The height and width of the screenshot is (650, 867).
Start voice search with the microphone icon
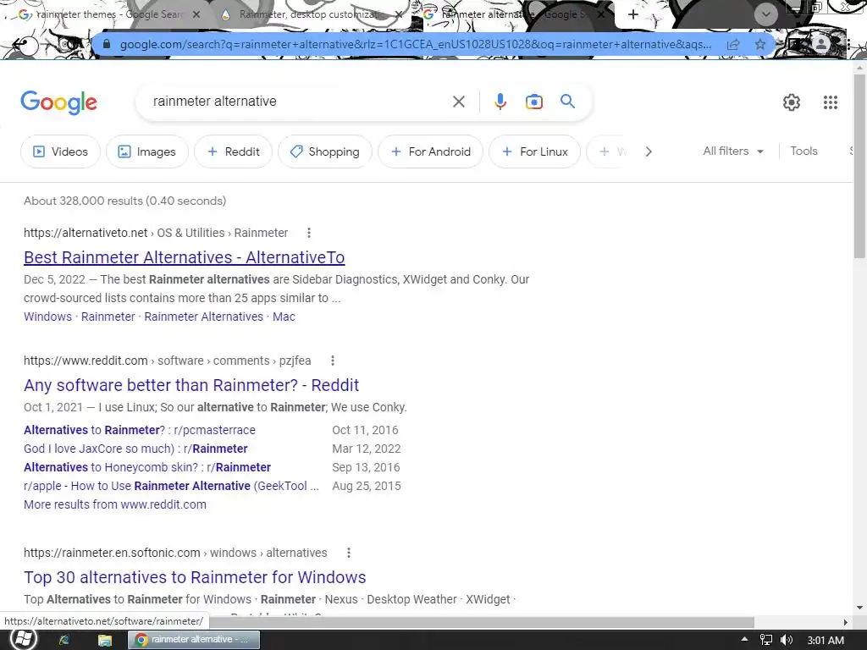[x=500, y=102]
